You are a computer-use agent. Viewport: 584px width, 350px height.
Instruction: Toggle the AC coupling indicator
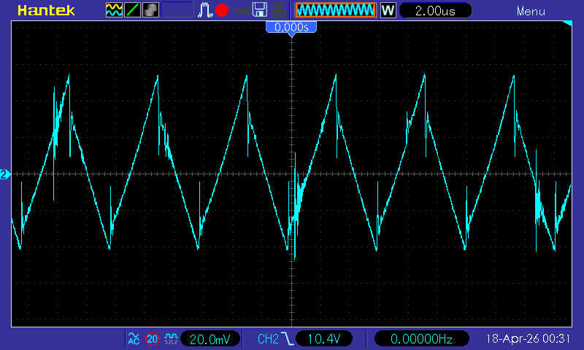click(x=134, y=339)
